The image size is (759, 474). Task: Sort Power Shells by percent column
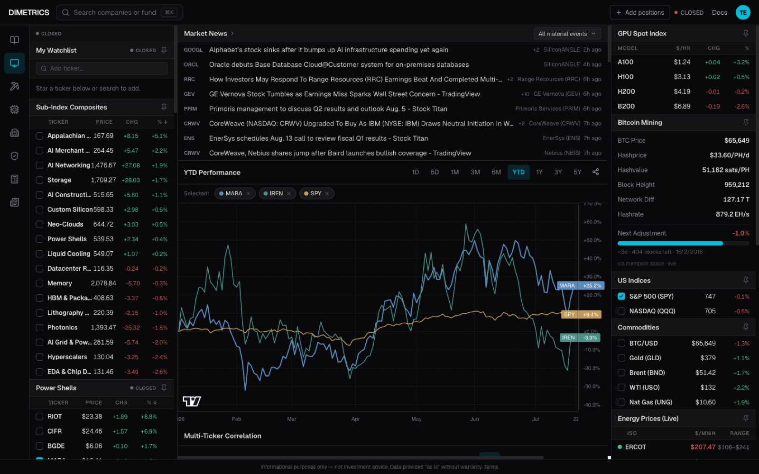152,402
